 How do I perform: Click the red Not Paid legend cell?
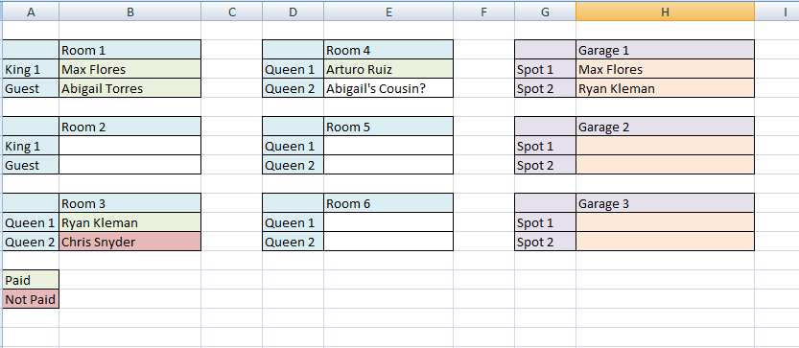click(x=31, y=299)
